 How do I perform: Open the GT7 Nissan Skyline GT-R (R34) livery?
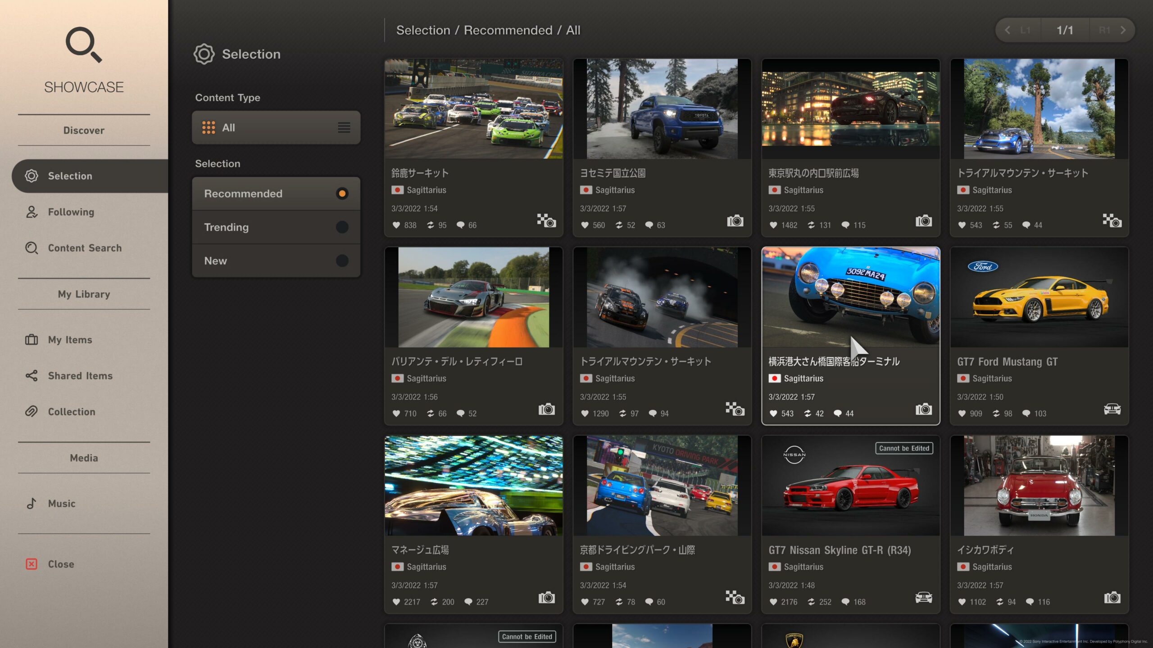click(851, 486)
